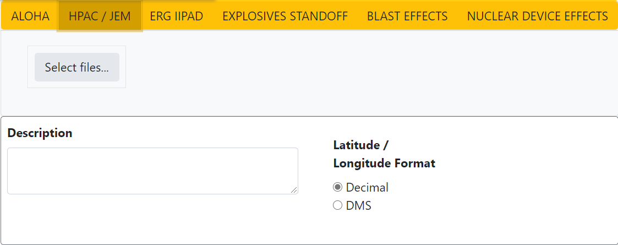618x245 pixels.
Task: Open the ERG IIPAD tab
Action: [x=176, y=16]
